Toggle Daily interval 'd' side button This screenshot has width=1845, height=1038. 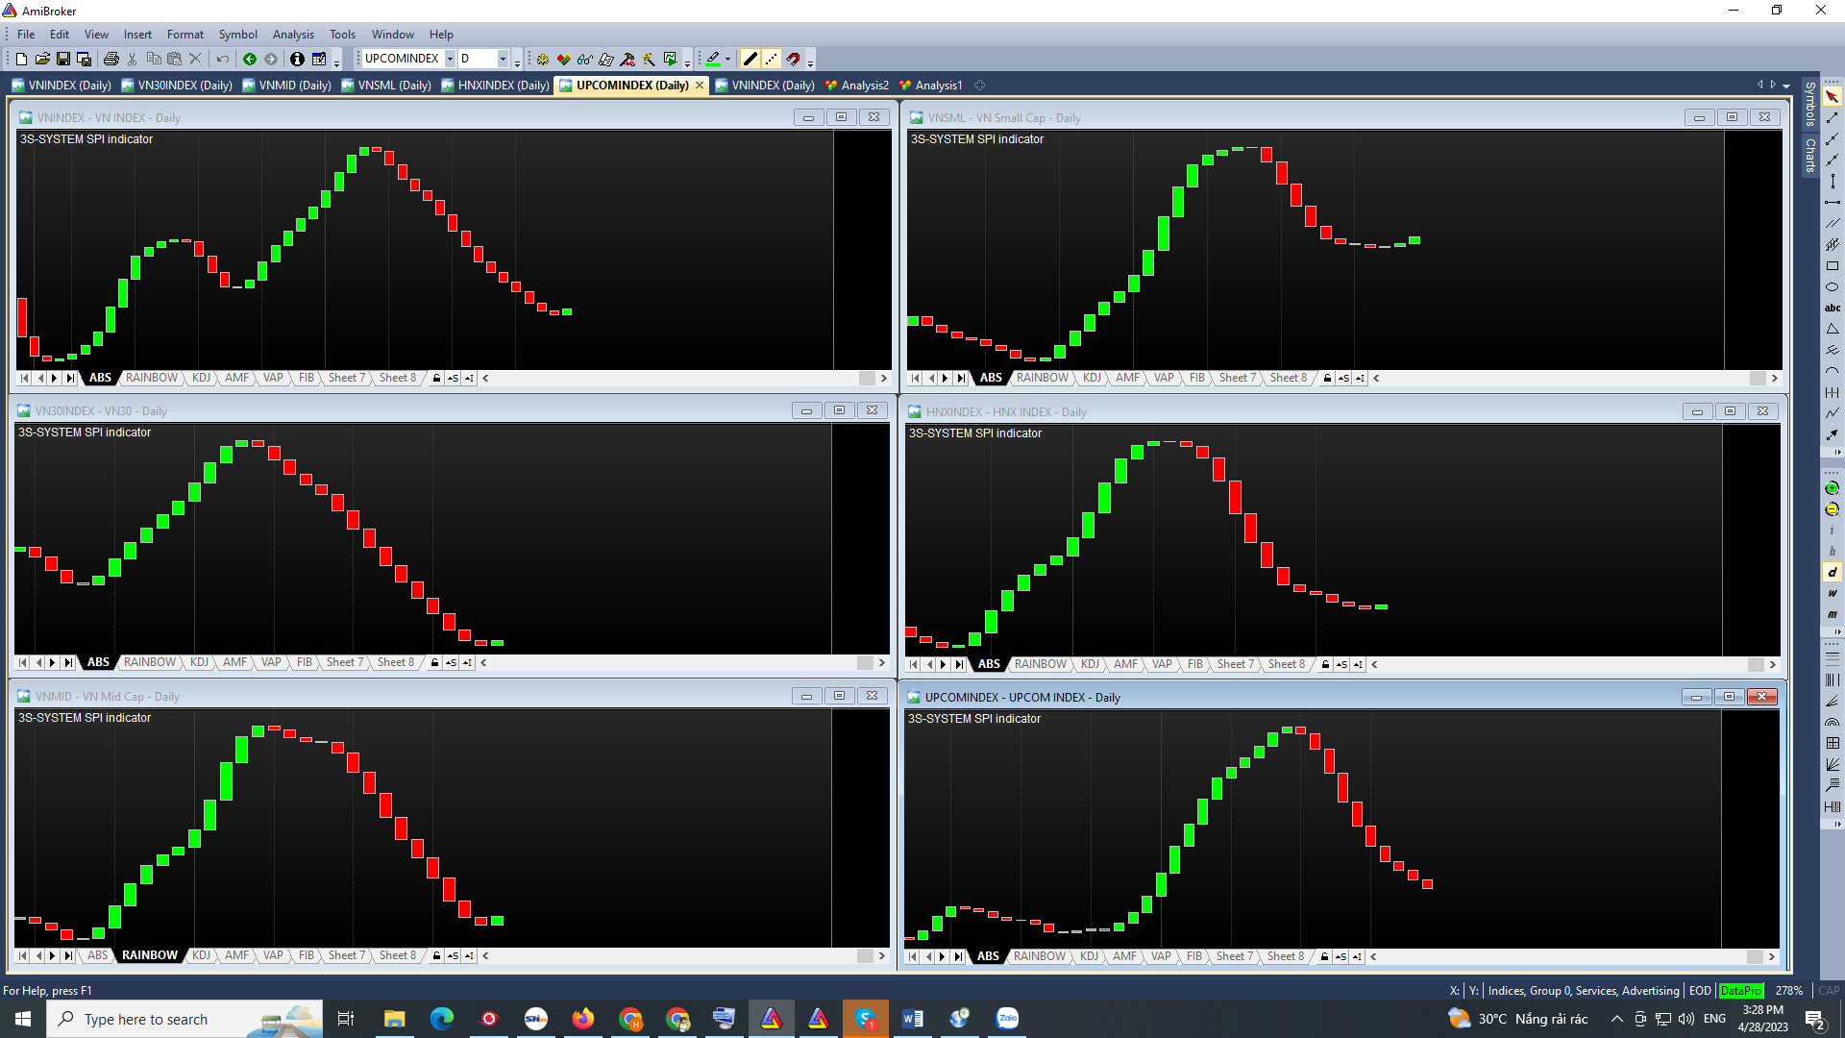coord(1832,573)
